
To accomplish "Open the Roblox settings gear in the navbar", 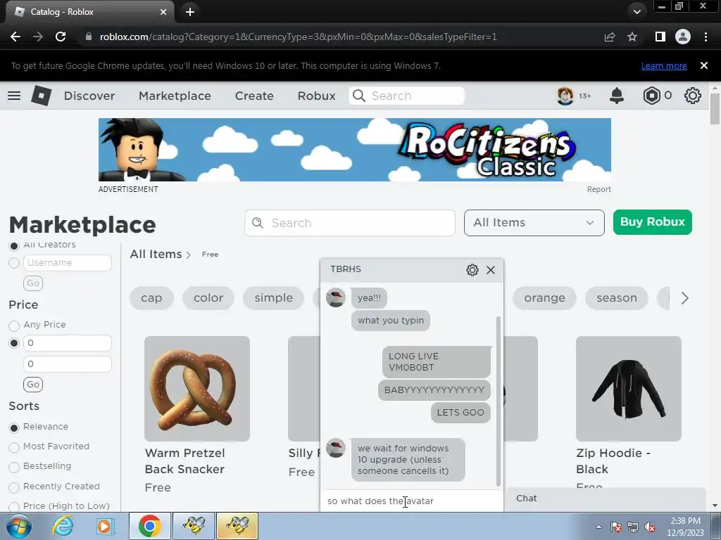I will click(693, 96).
